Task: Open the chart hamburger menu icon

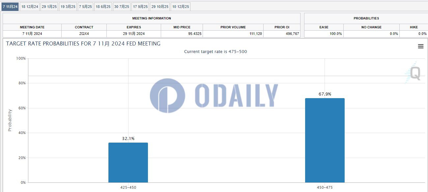Action: pyautogui.click(x=420, y=46)
